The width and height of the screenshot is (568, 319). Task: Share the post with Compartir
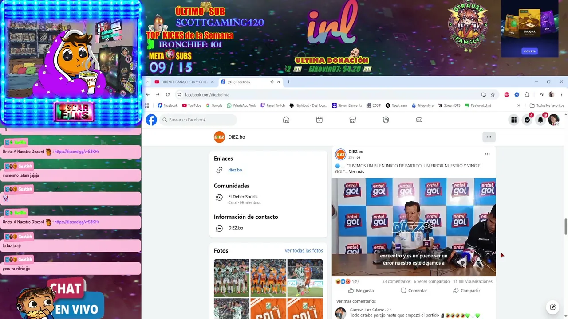pos(466,291)
